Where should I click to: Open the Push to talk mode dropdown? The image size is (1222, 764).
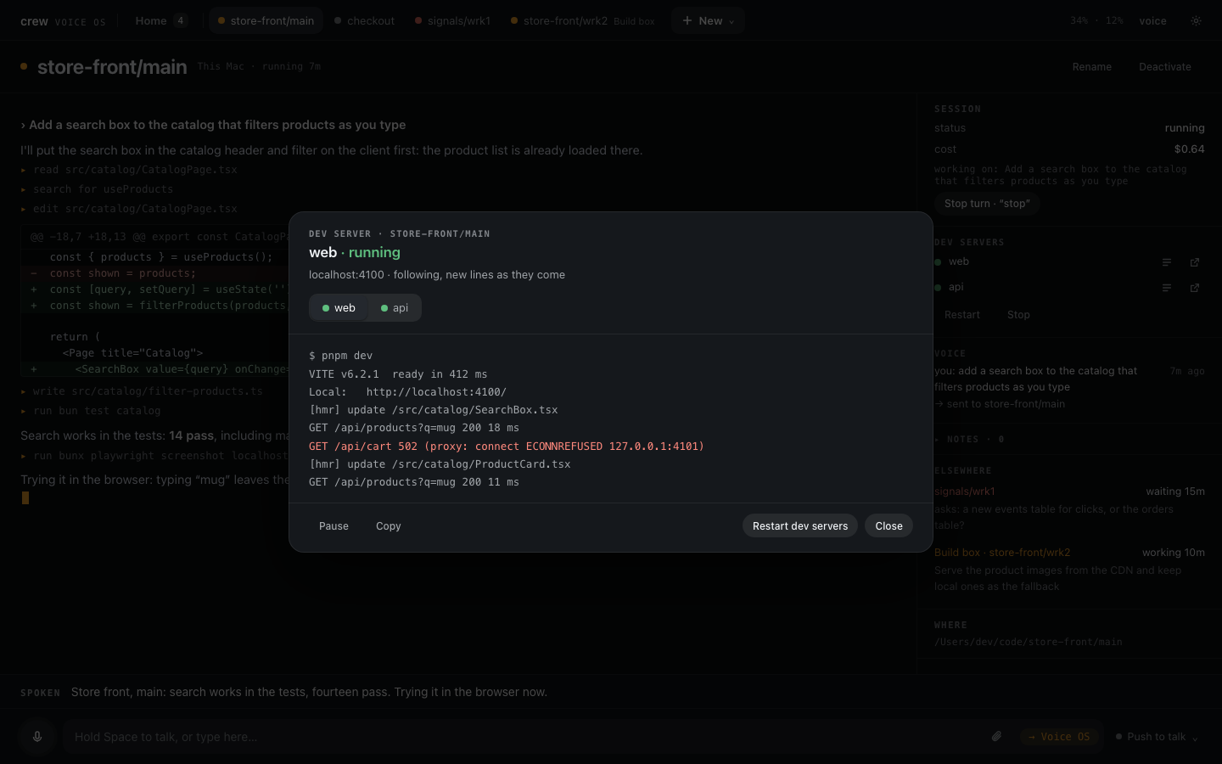pos(1157,737)
